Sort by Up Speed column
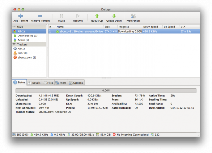The image size is (212, 153). tap(171, 27)
